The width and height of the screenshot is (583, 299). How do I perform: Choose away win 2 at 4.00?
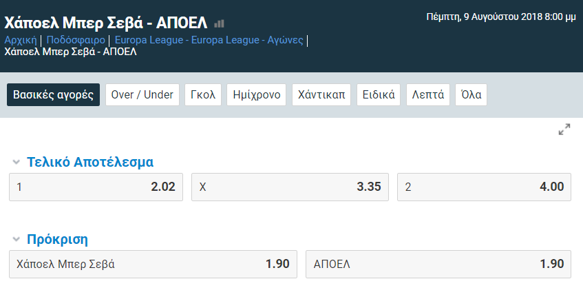[484, 187]
